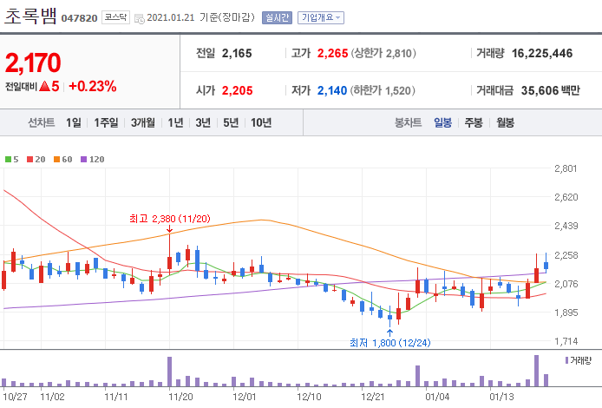Click the 전일 value 2,165
The width and height of the screenshot is (602, 408).
tap(237, 54)
